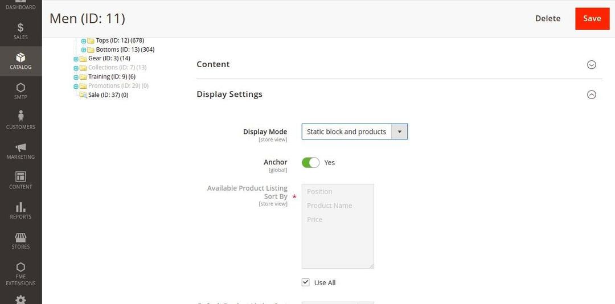Screen dimensions: 615x304
Task: Click the red Save button
Action: click(592, 18)
